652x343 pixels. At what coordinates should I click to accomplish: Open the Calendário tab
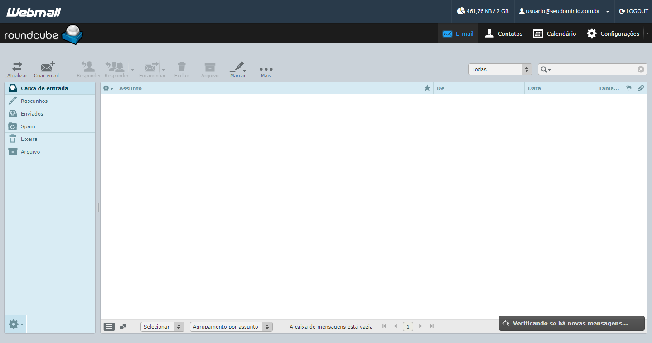[555, 34]
